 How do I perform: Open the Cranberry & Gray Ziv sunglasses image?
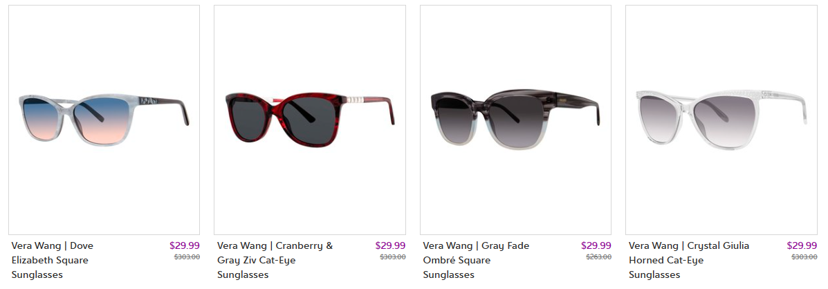coord(309,120)
